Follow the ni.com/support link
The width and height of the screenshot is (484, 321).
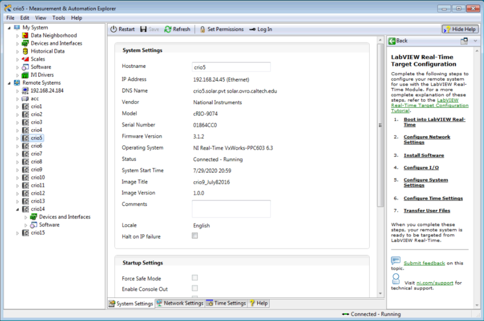(x=434, y=283)
